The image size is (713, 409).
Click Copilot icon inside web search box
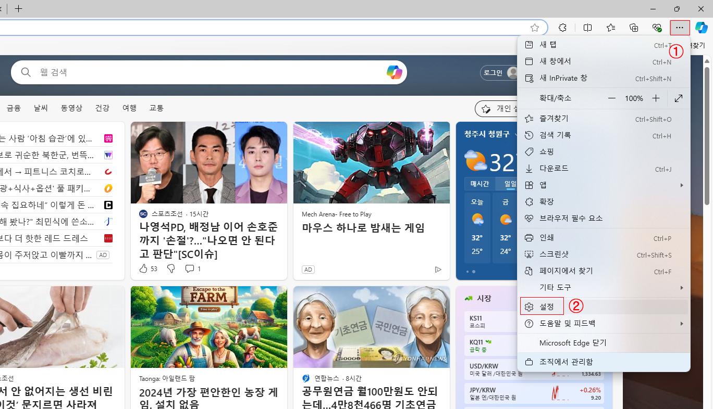(395, 72)
